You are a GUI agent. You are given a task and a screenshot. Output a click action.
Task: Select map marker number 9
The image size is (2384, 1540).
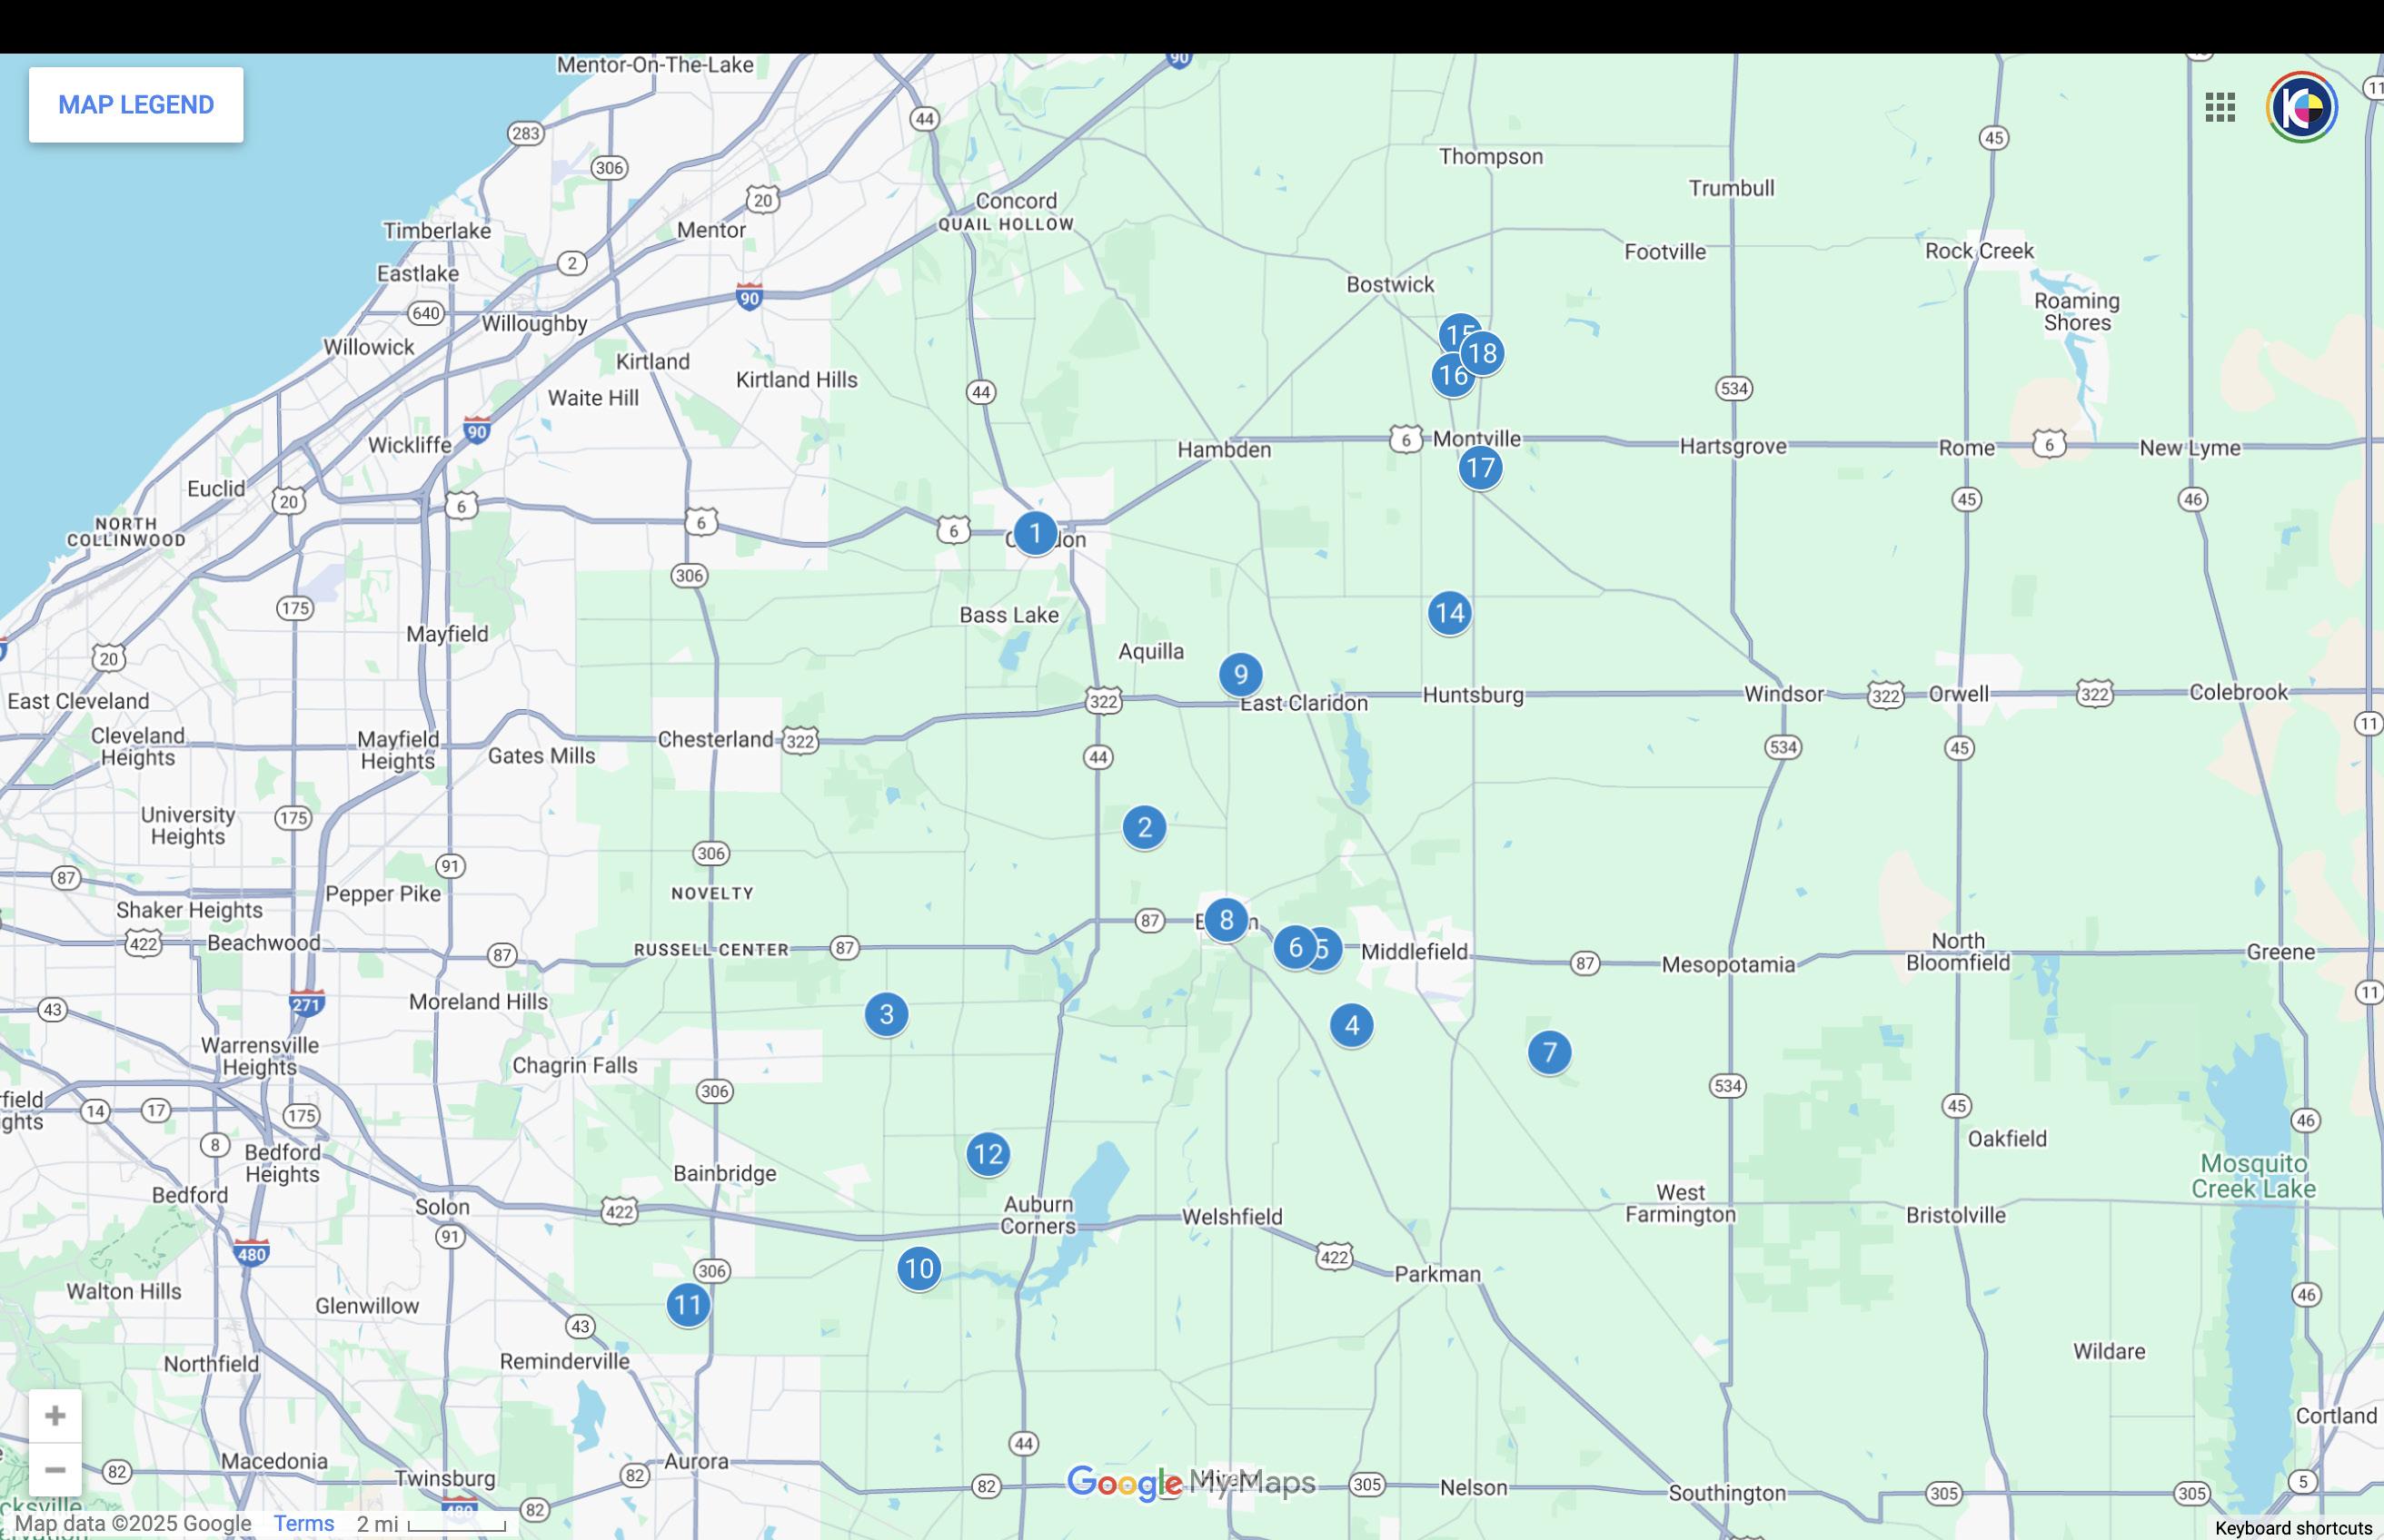pyautogui.click(x=1240, y=675)
